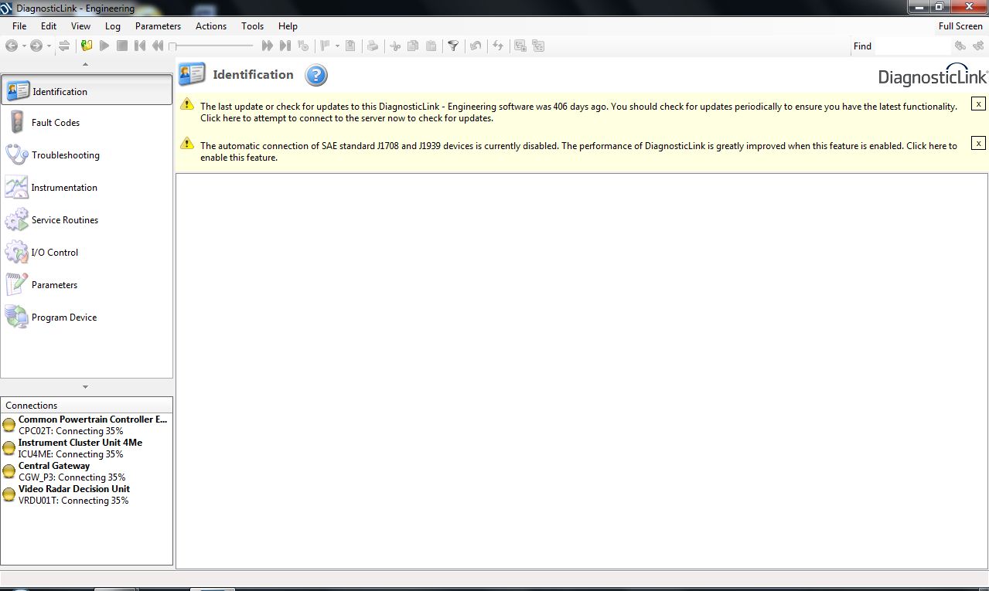Open the Log menu

[x=113, y=26]
